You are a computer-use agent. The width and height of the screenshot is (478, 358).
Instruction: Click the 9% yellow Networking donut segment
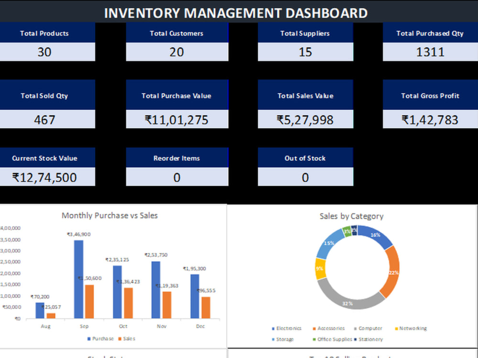pos(320,268)
